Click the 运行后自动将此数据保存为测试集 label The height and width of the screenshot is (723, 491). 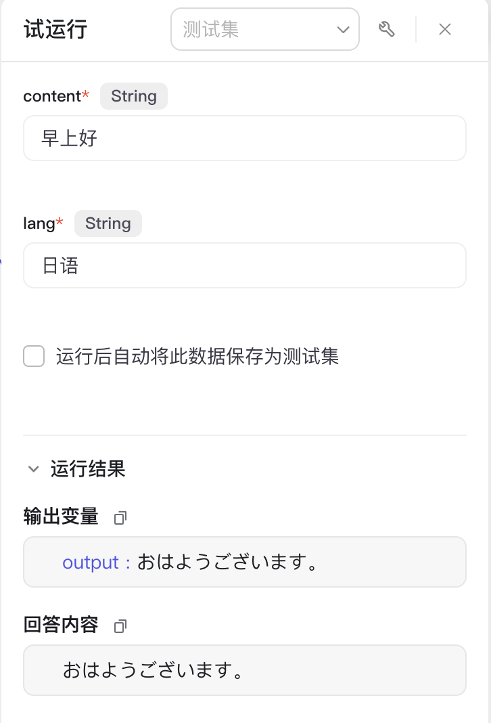coord(197,357)
